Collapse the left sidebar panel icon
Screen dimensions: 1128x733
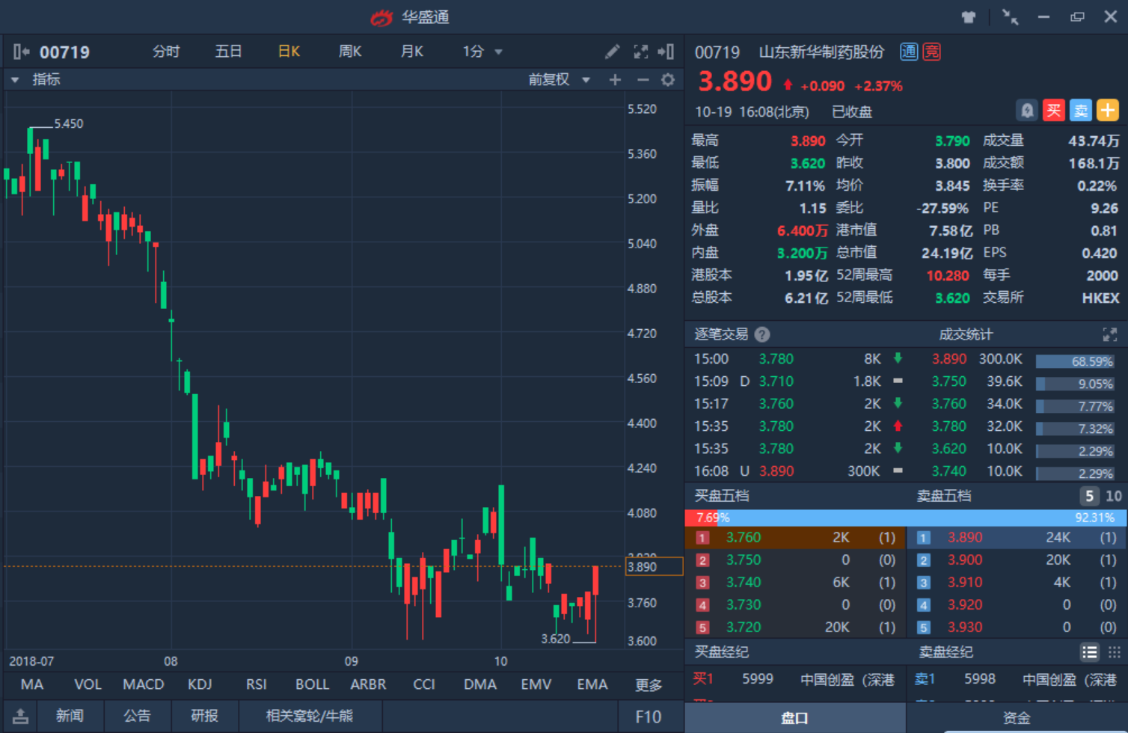(x=20, y=52)
